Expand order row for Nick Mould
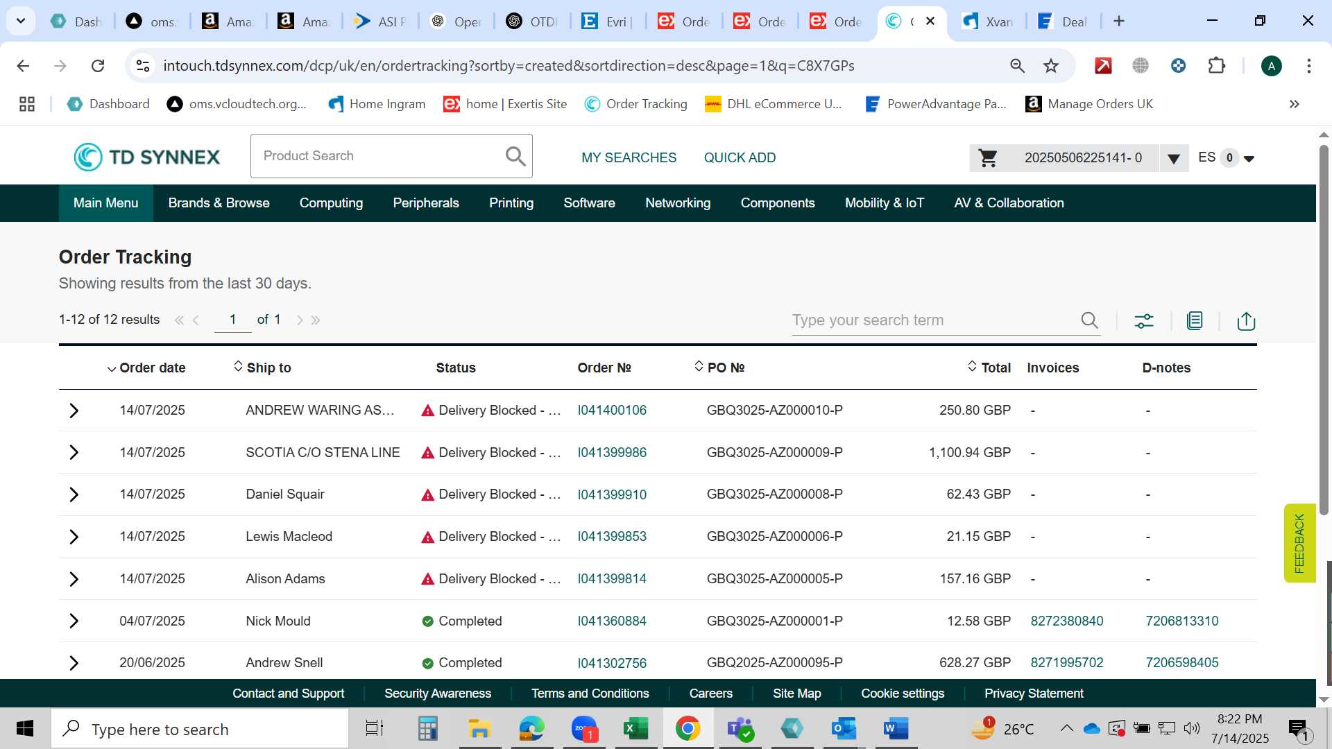1332x749 pixels. [74, 621]
